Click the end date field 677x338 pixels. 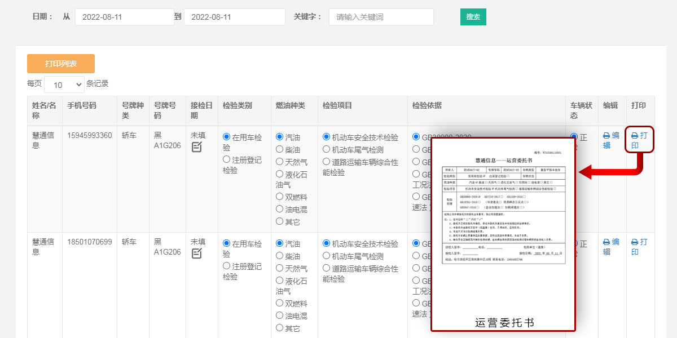(x=234, y=17)
